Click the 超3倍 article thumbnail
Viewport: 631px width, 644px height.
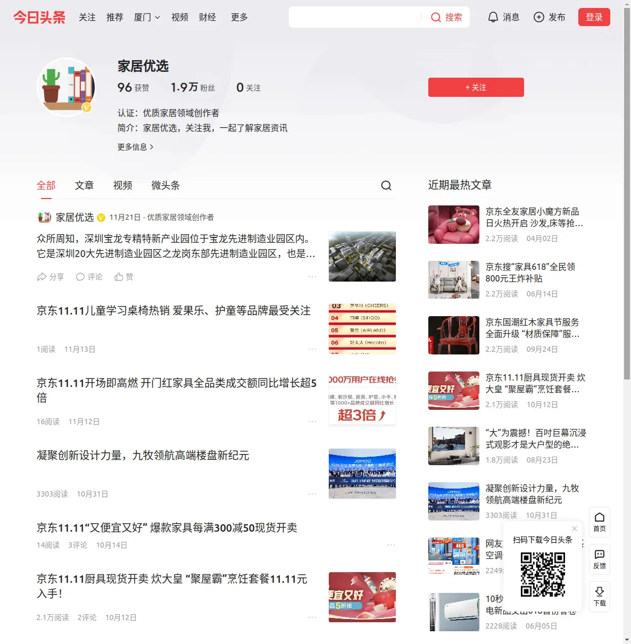[x=362, y=401]
